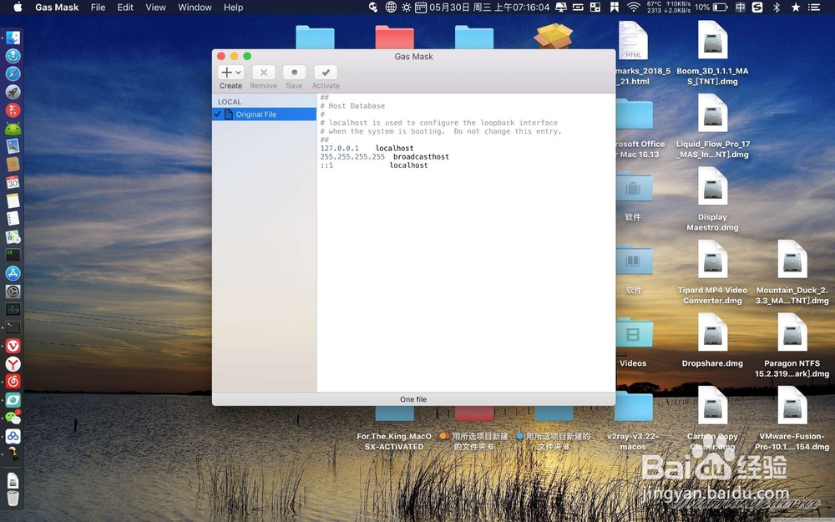This screenshot has width=835, height=522.
Task: Open Yandex browser from the Dock
Action: click(13, 364)
